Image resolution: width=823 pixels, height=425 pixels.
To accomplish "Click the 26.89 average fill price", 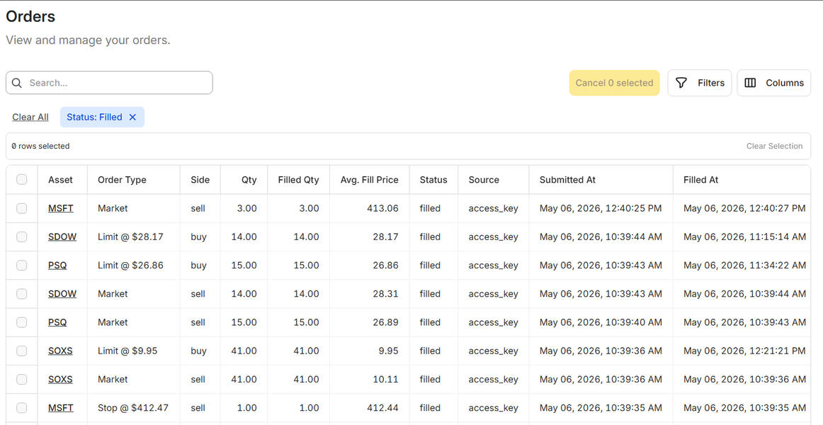I will click(385, 322).
